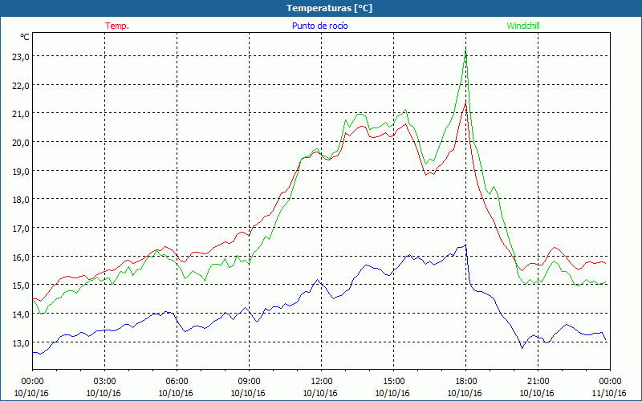Select the green "Windchill" legend label
Screen dimensions: 642x401
[x=523, y=26]
